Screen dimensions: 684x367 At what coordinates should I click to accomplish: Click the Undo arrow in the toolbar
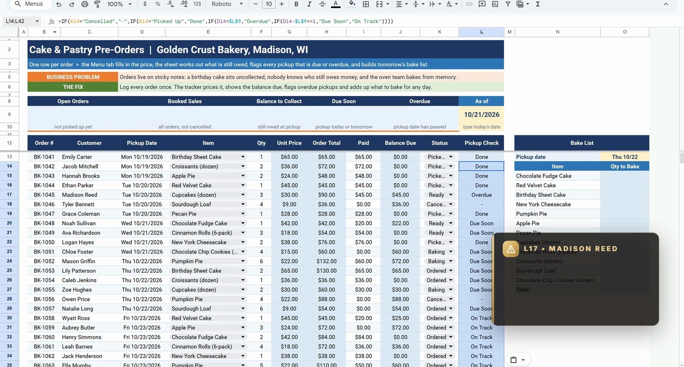tap(59, 4)
